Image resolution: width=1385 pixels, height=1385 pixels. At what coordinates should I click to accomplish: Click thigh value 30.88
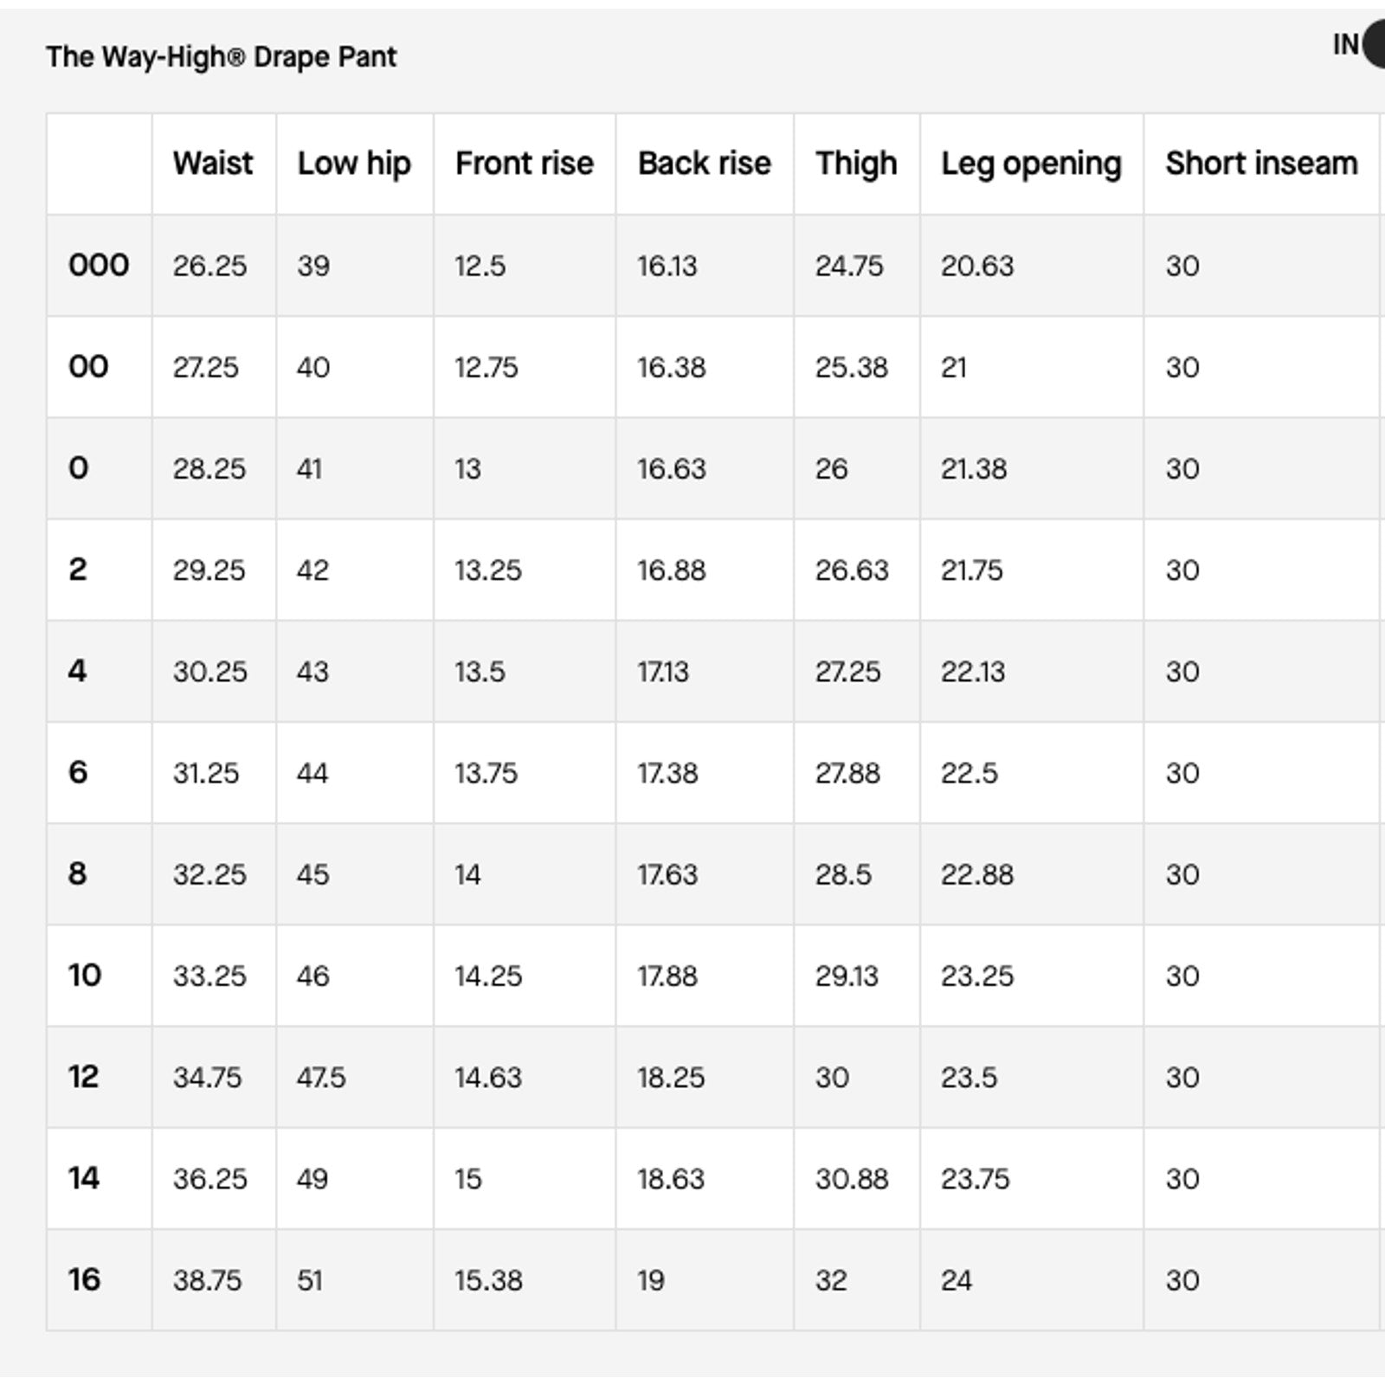tap(852, 1179)
